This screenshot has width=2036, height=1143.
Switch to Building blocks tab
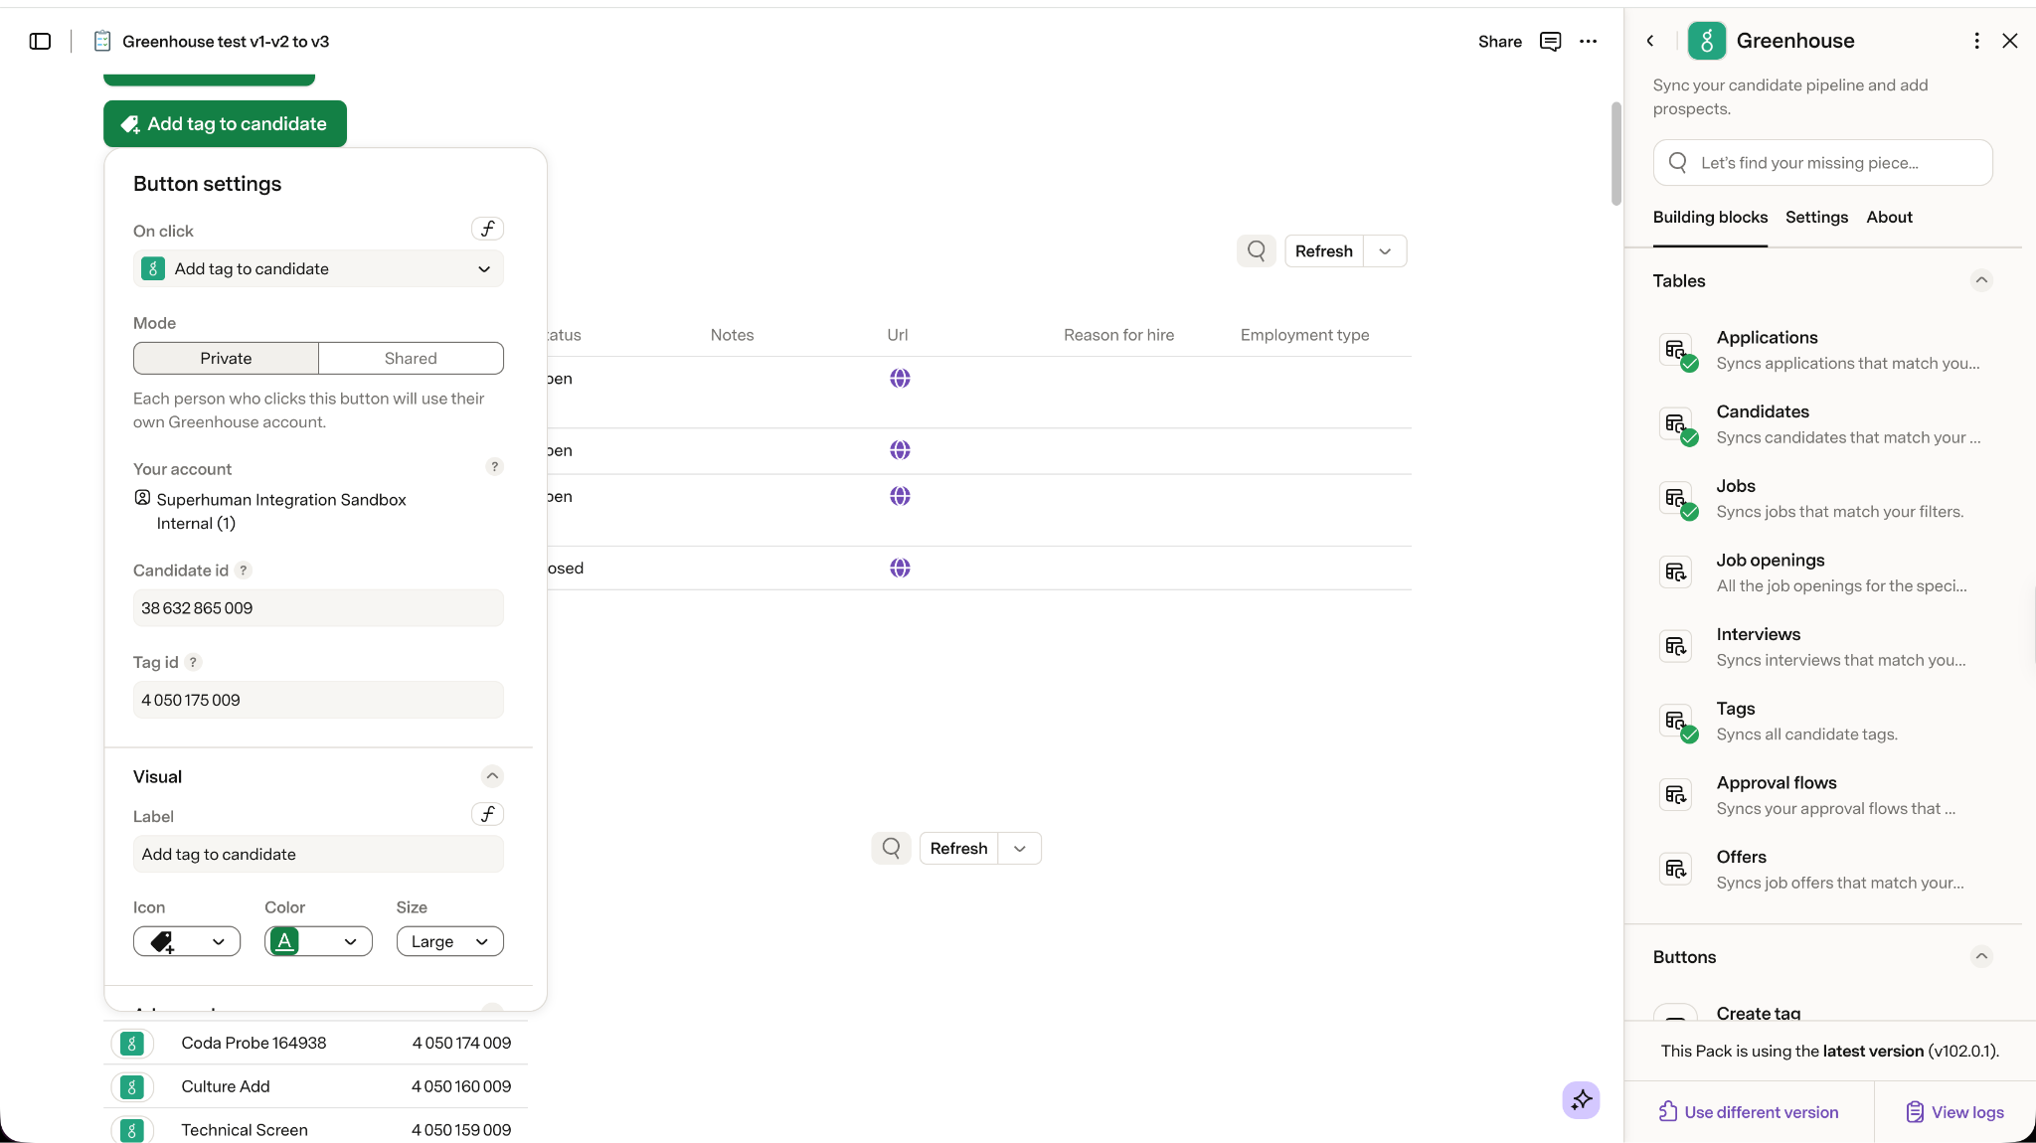[1710, 217]
